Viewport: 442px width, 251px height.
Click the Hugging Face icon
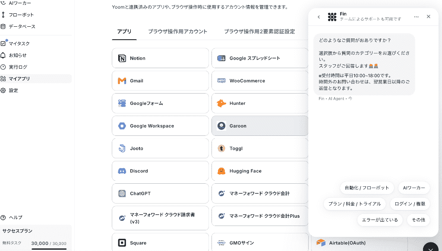[x=221, y=171]
